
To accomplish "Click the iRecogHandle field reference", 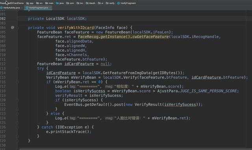I will [205, 37].
